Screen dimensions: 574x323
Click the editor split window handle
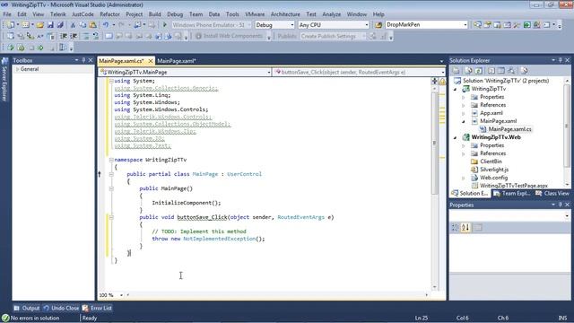434,81
